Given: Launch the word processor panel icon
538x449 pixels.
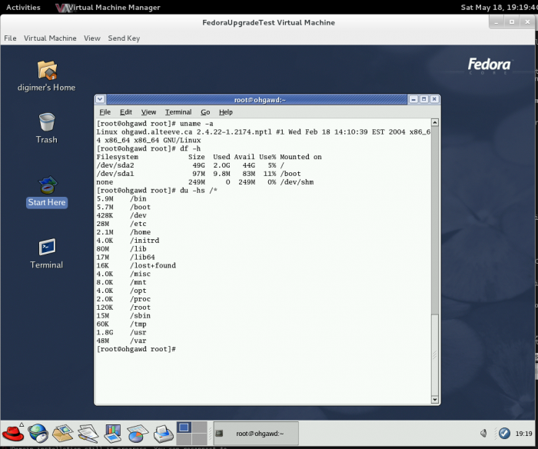Looking at the screenshot, I should (x=88, y=433).
